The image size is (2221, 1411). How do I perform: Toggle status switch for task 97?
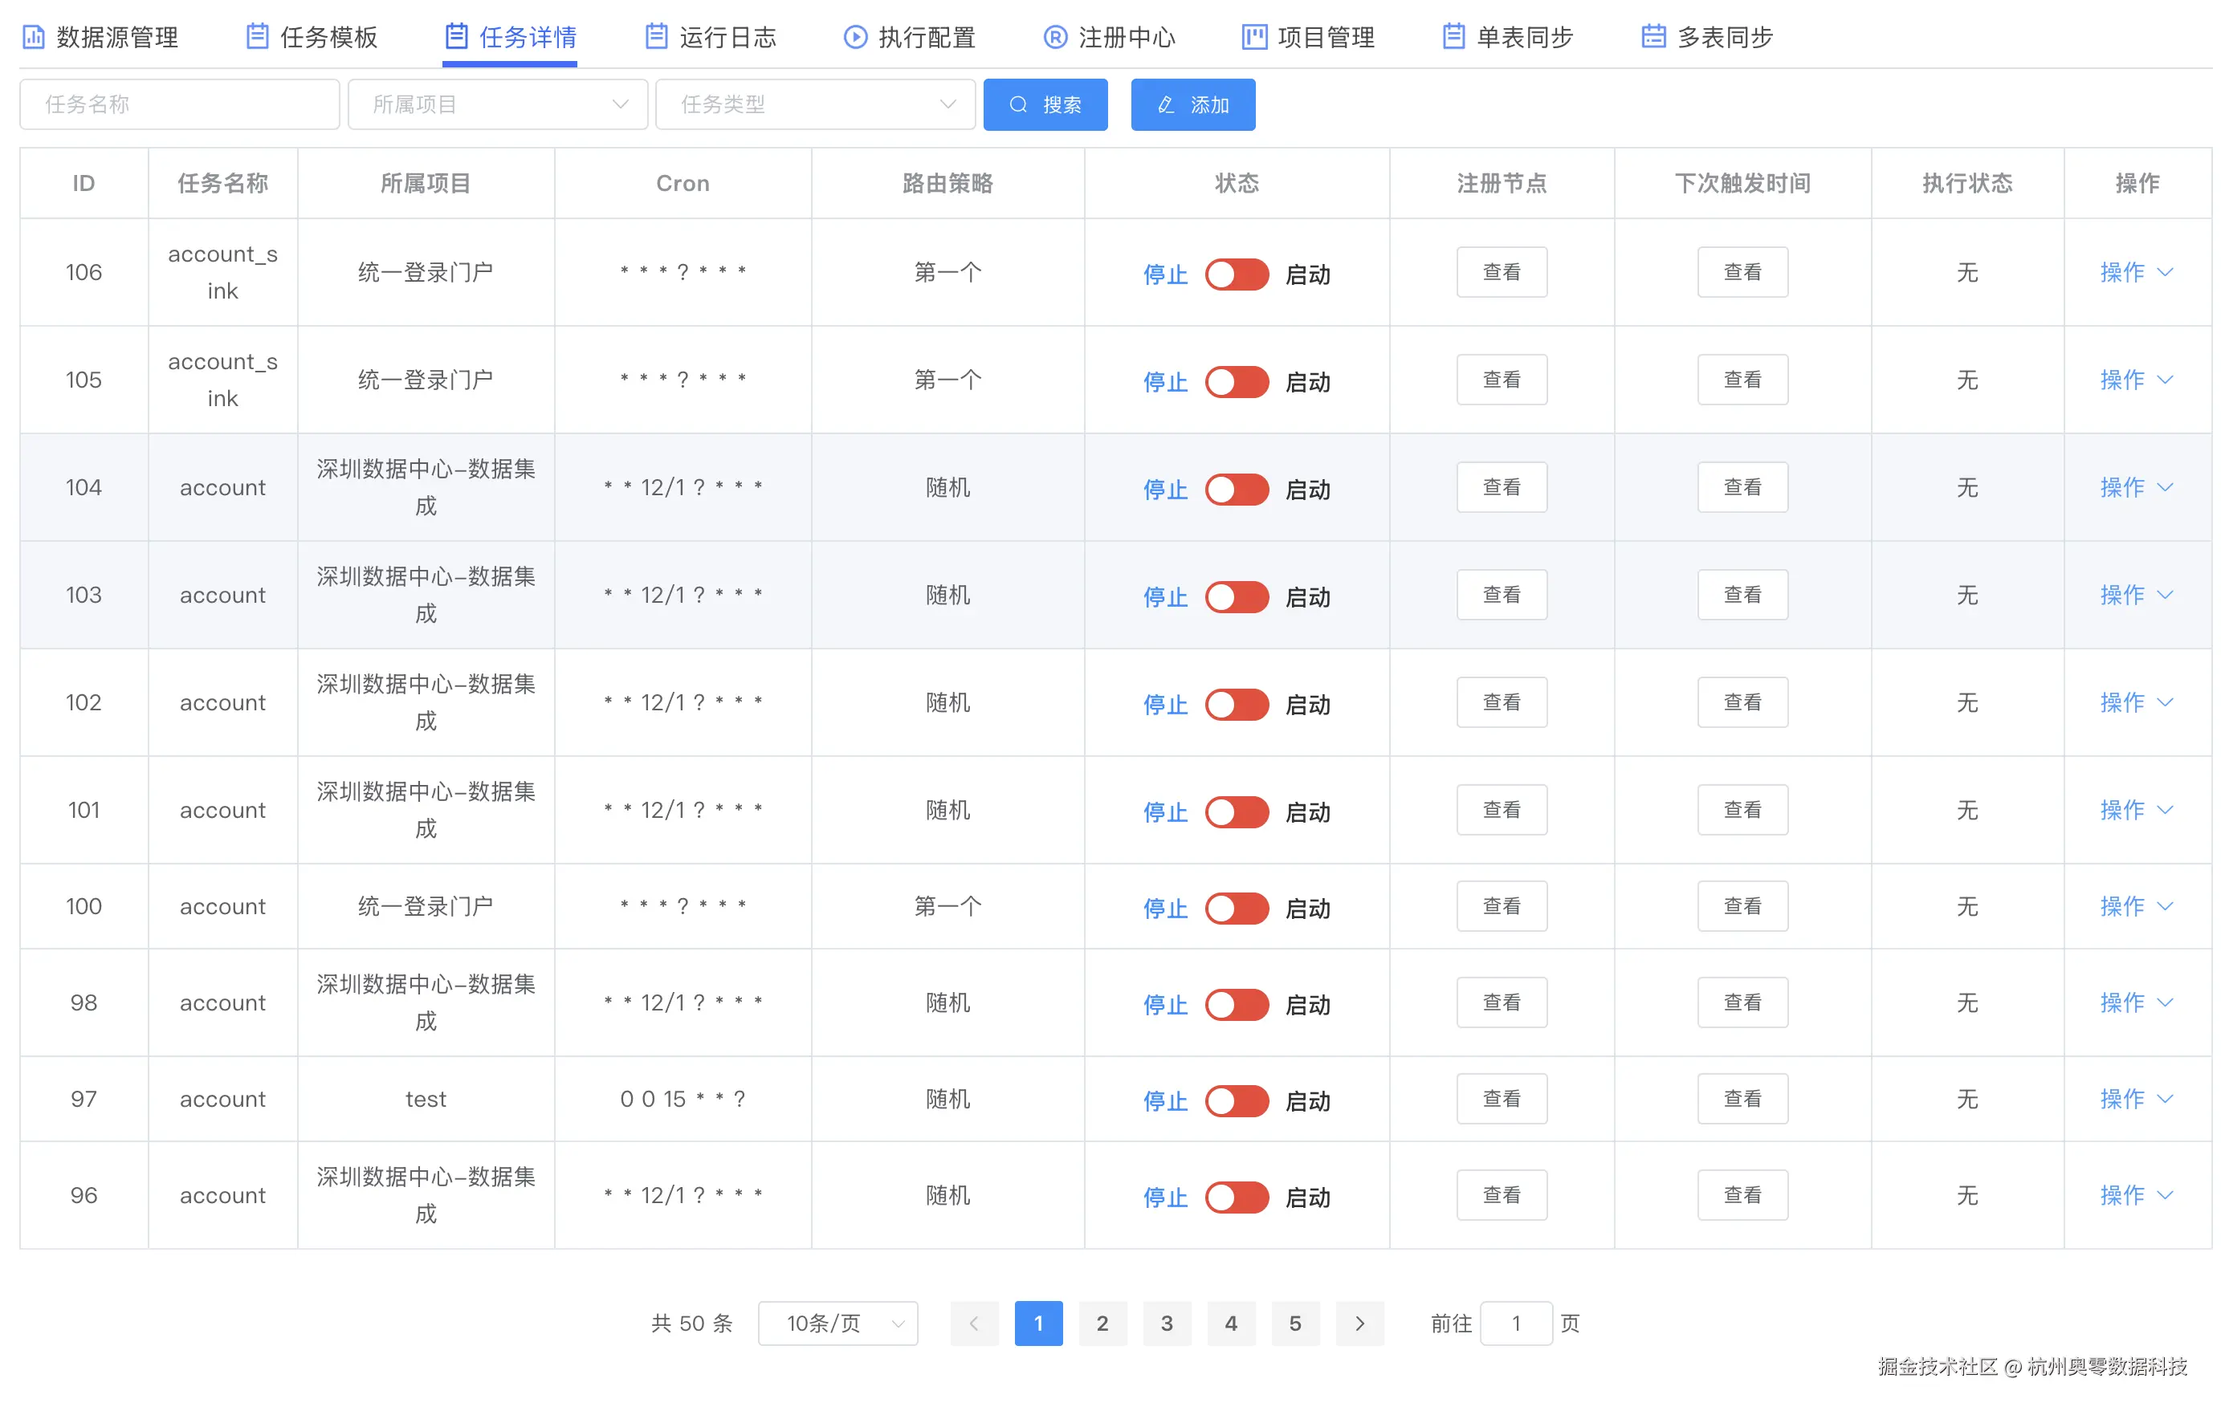pos(1236,1100)
